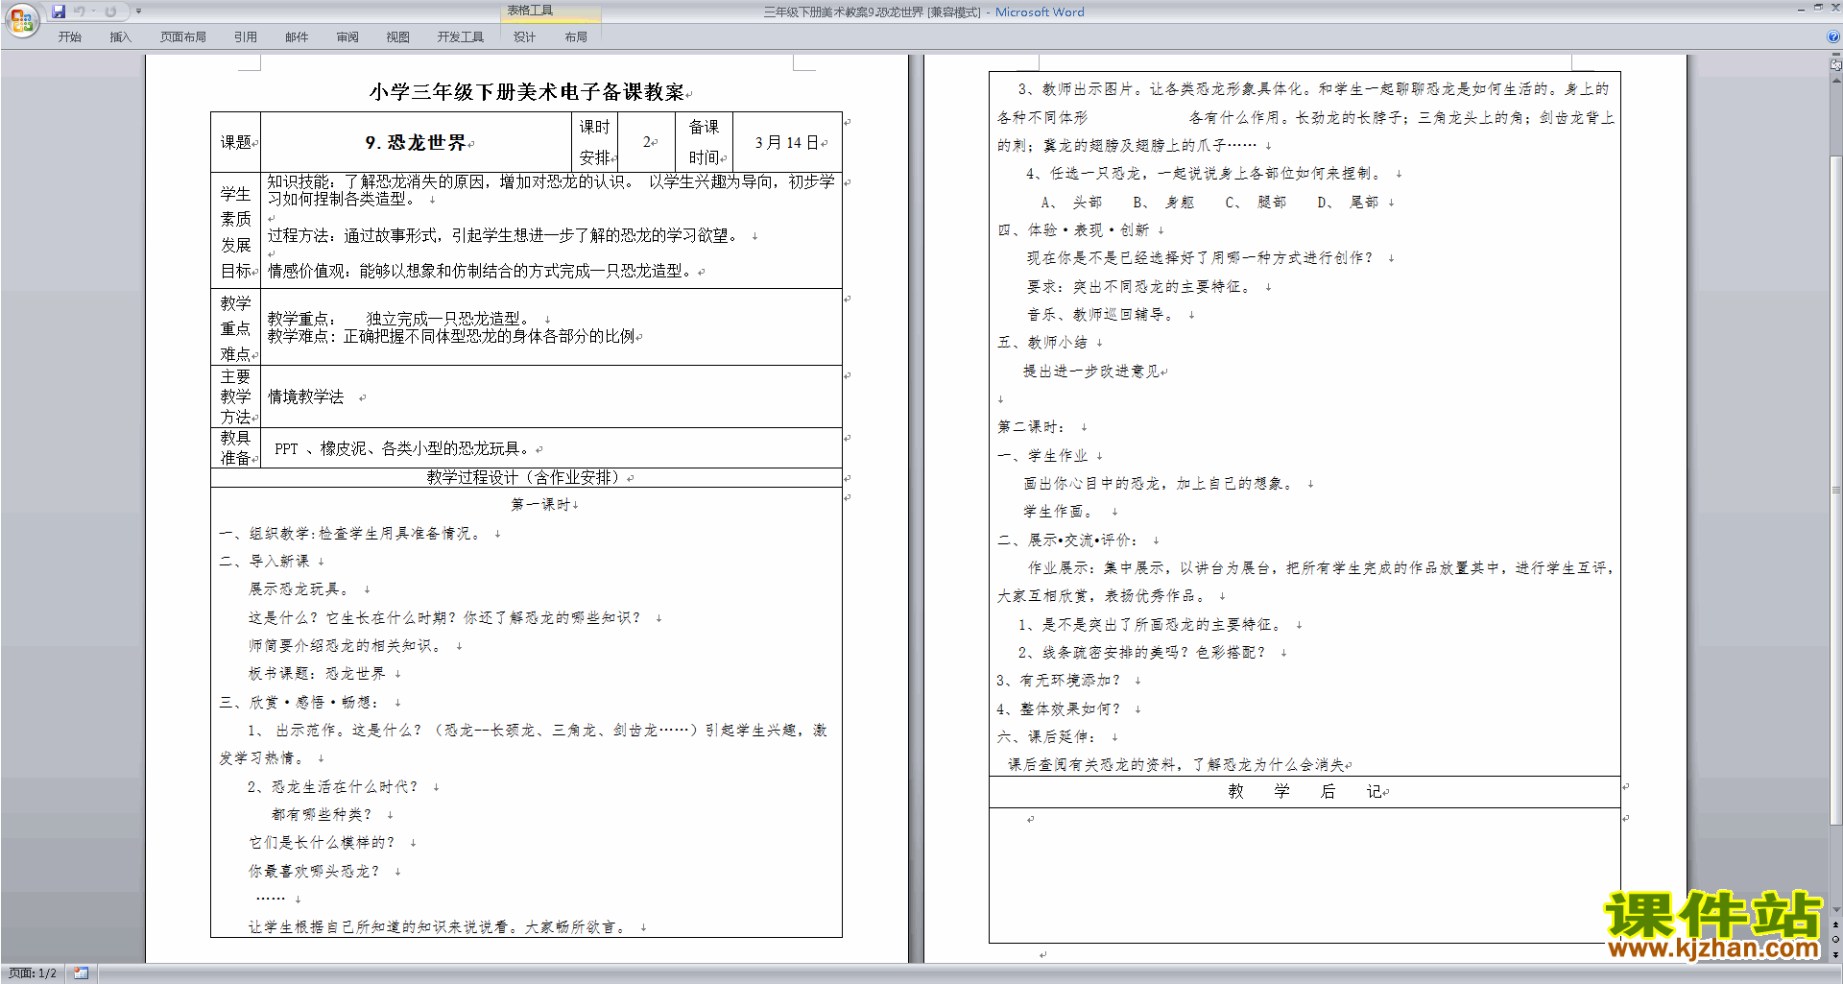Viewport: 1843px width, 984px height.
Task: Open the Word Help icon
Action: coord(1833,36)
